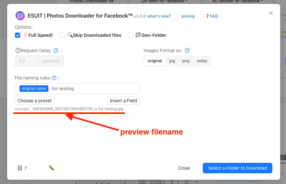
Task: Click the help icon next to Images Format
Action: [187, 50]
